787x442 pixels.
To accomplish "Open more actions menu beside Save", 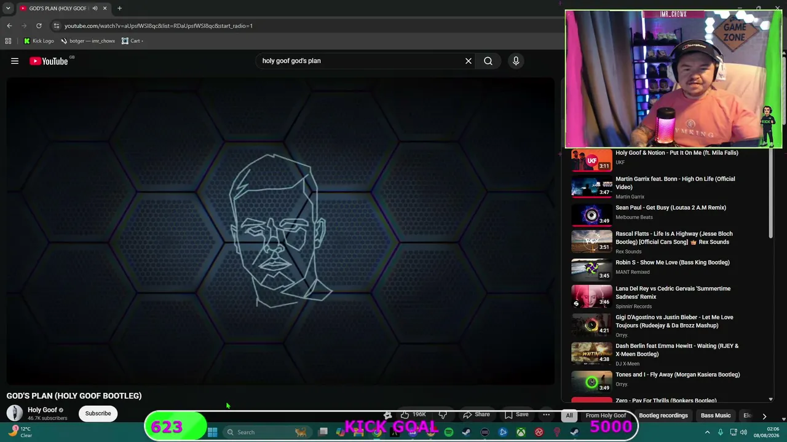I will pos(546,415).
